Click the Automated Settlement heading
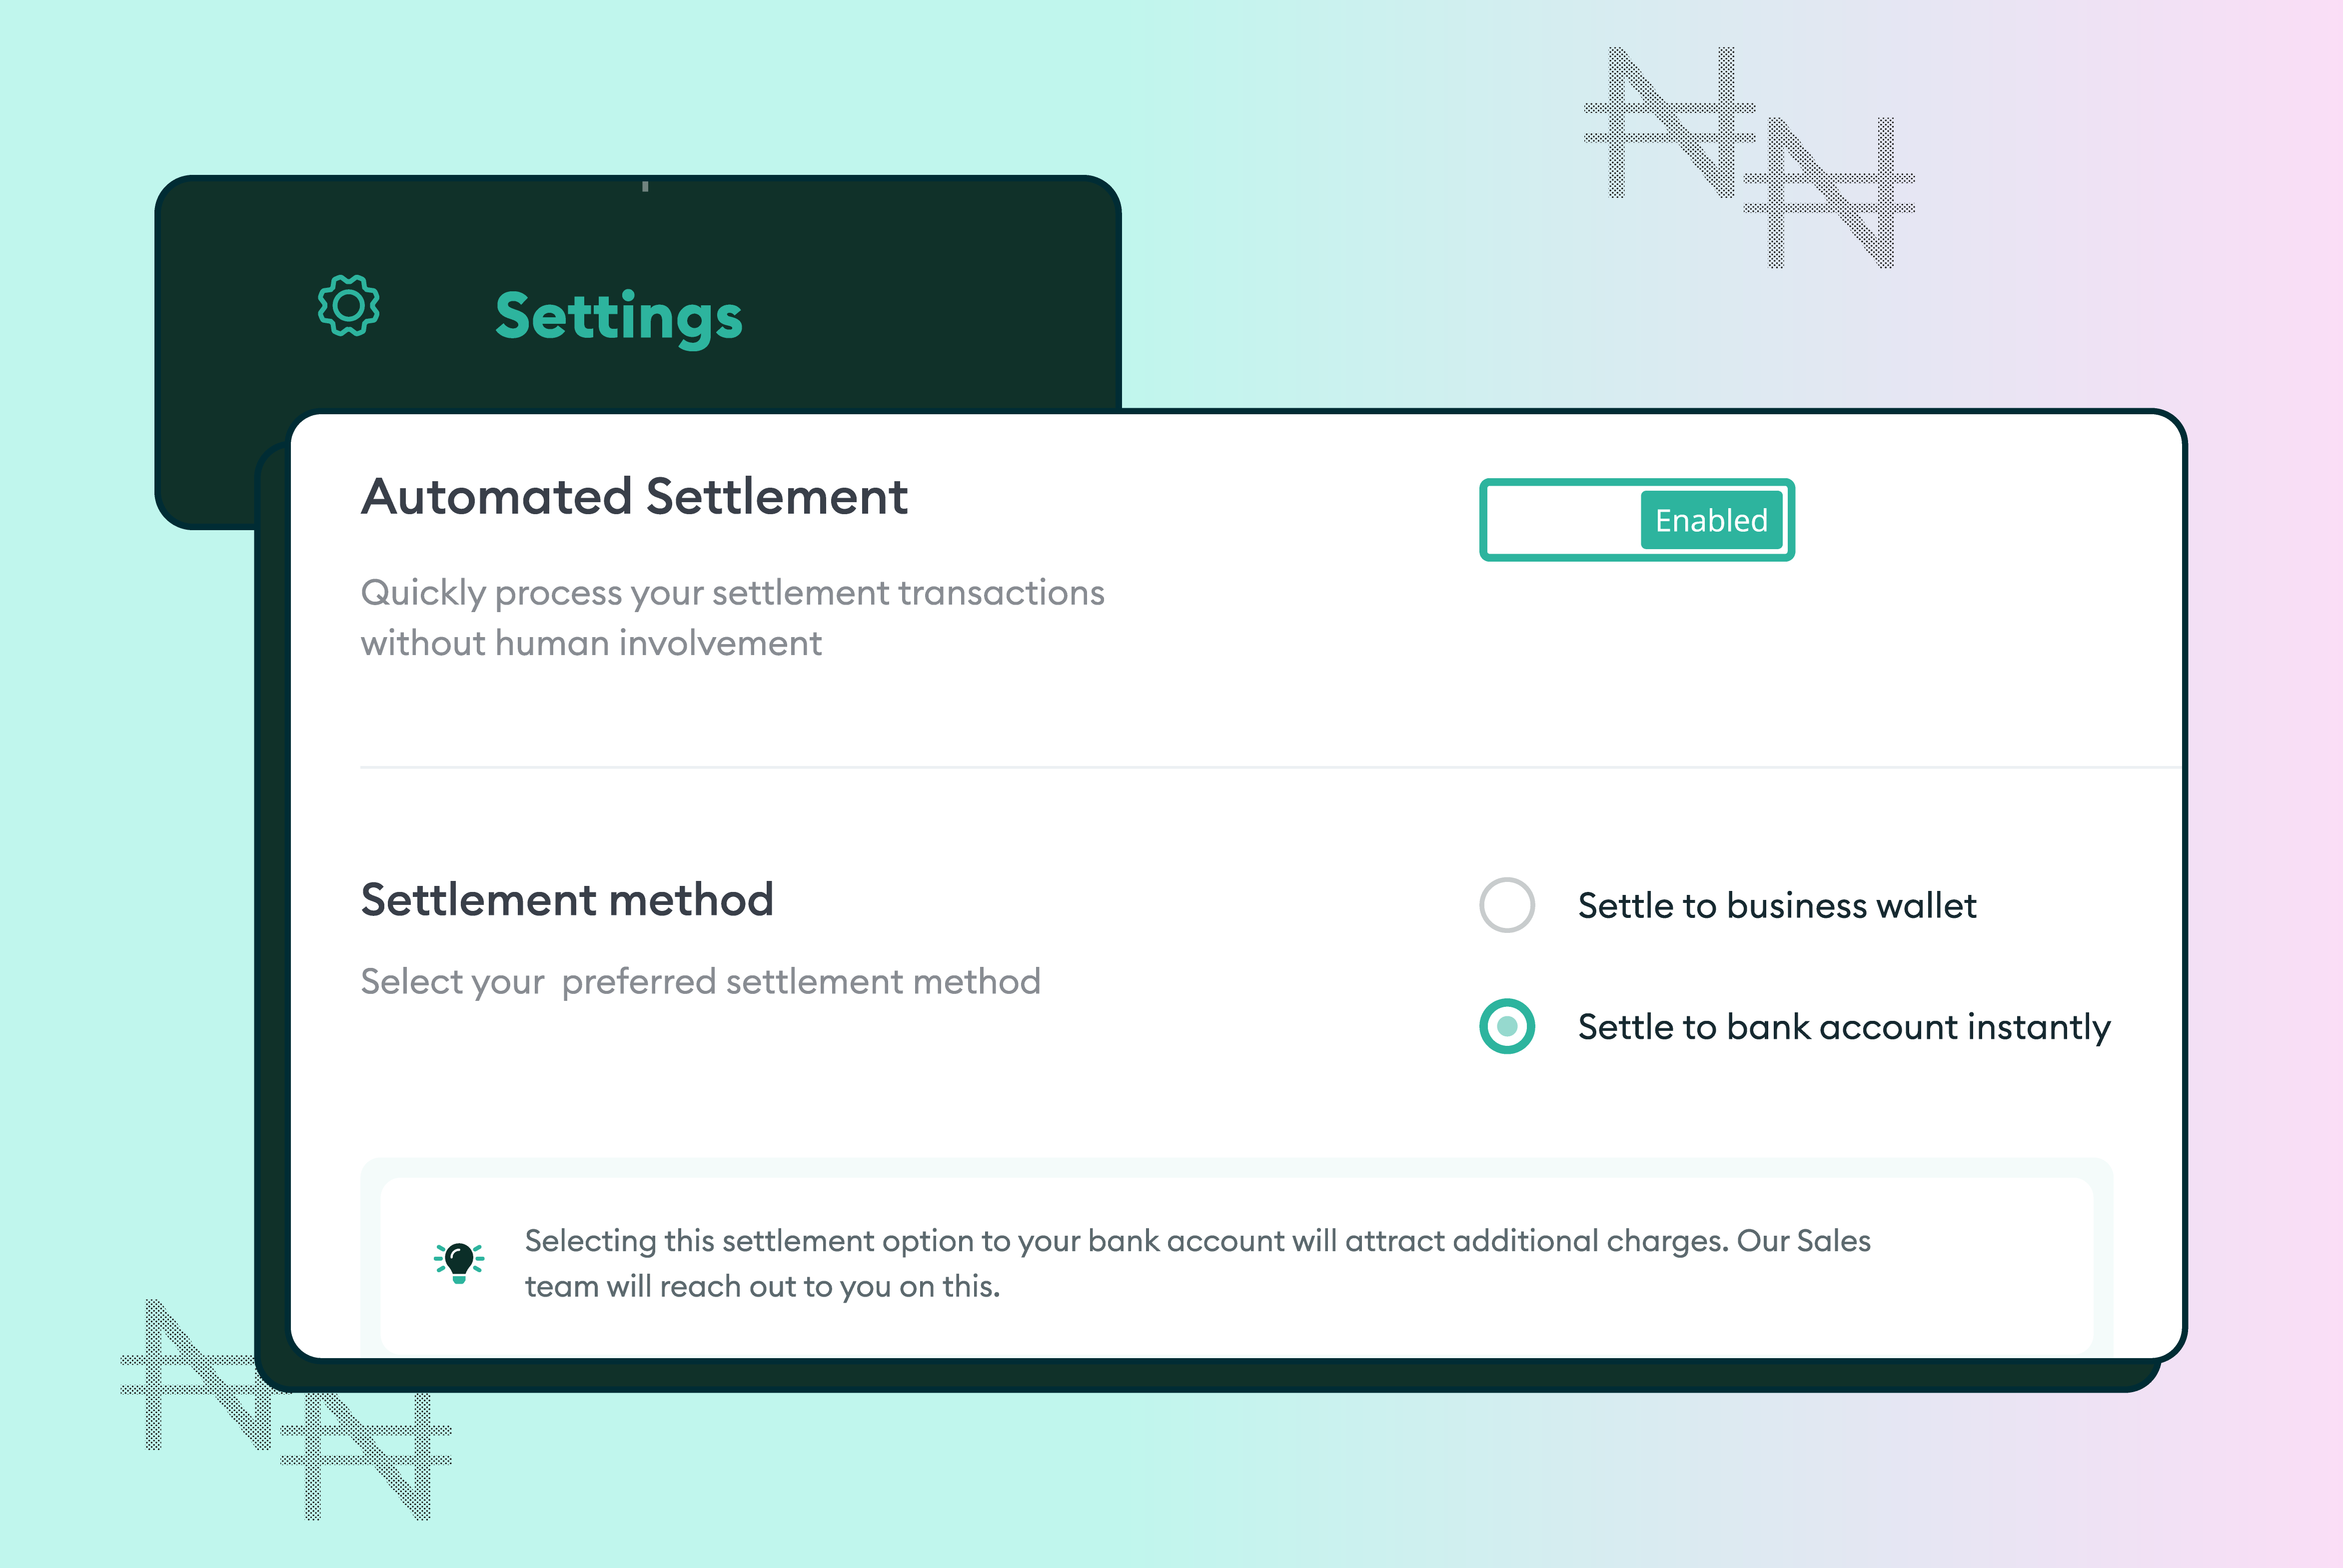2343x1568 pixels. [634, 497]
